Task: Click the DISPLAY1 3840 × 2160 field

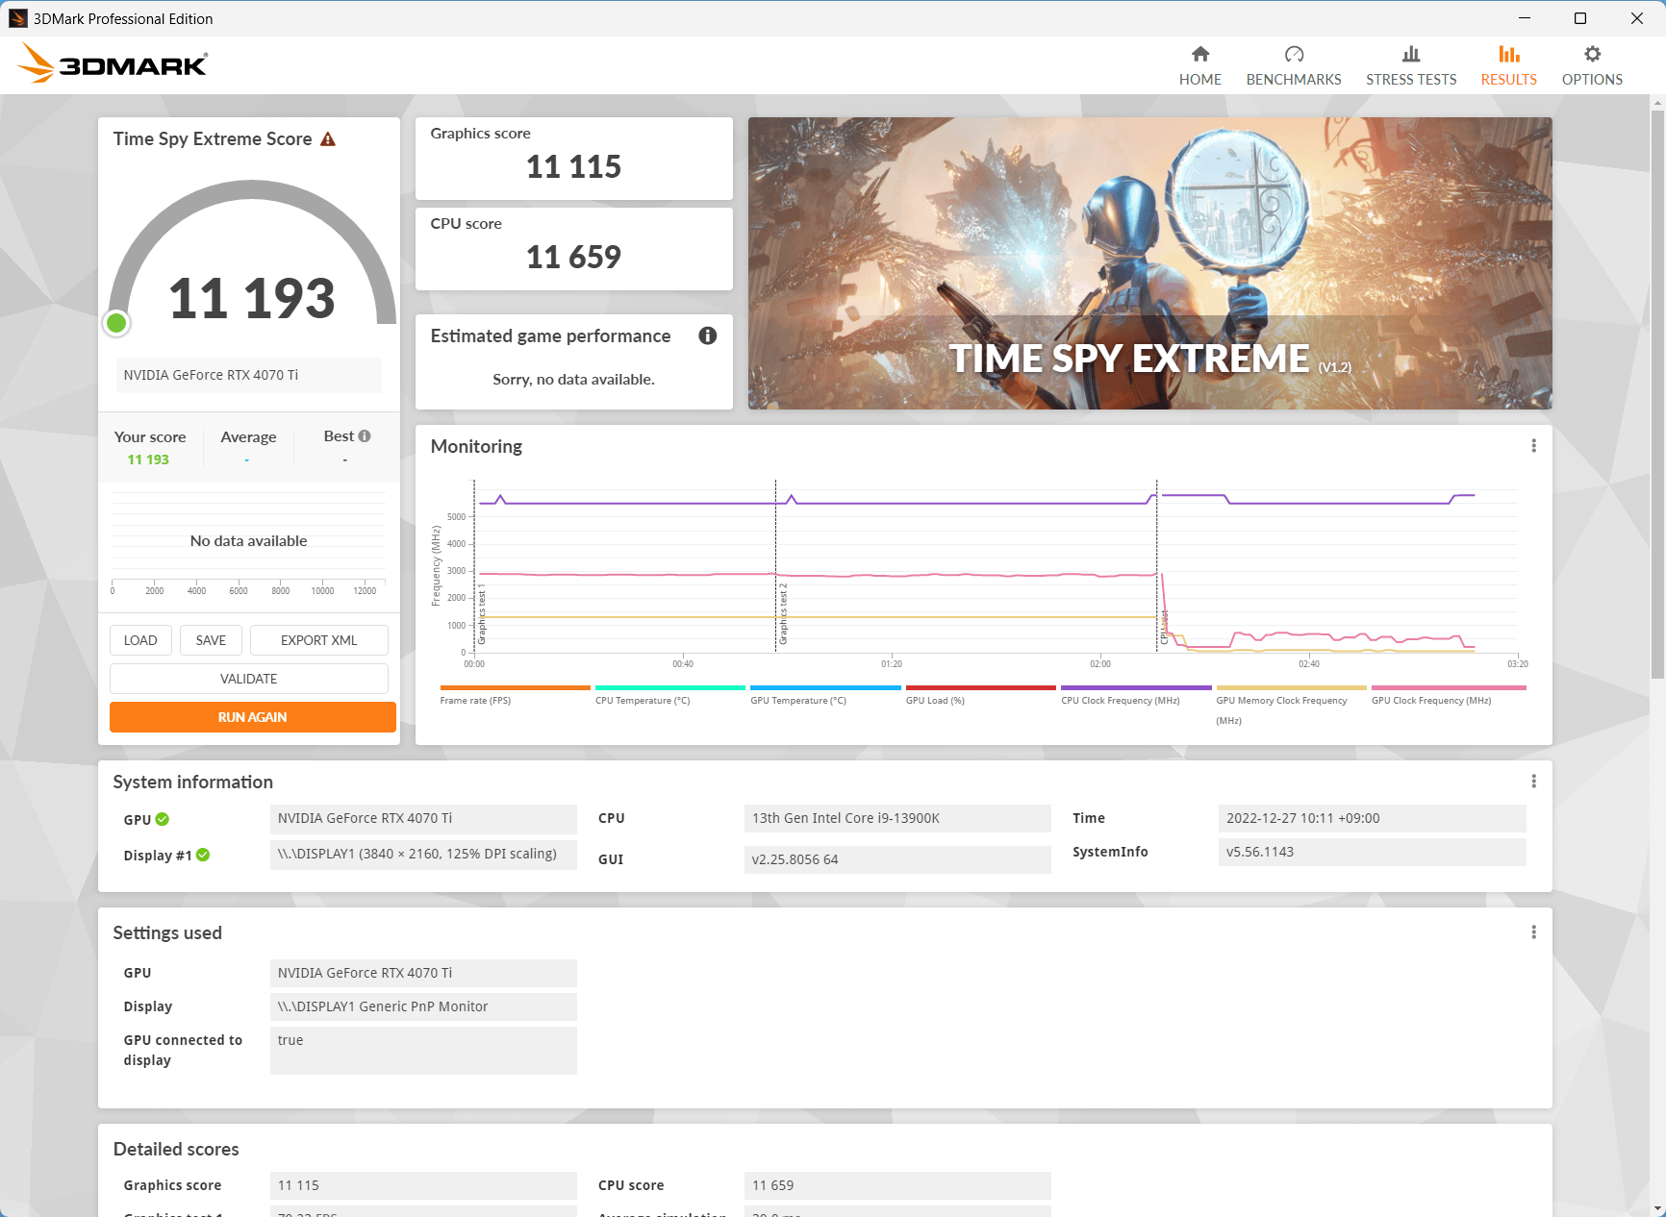Action: click(423, 855)
